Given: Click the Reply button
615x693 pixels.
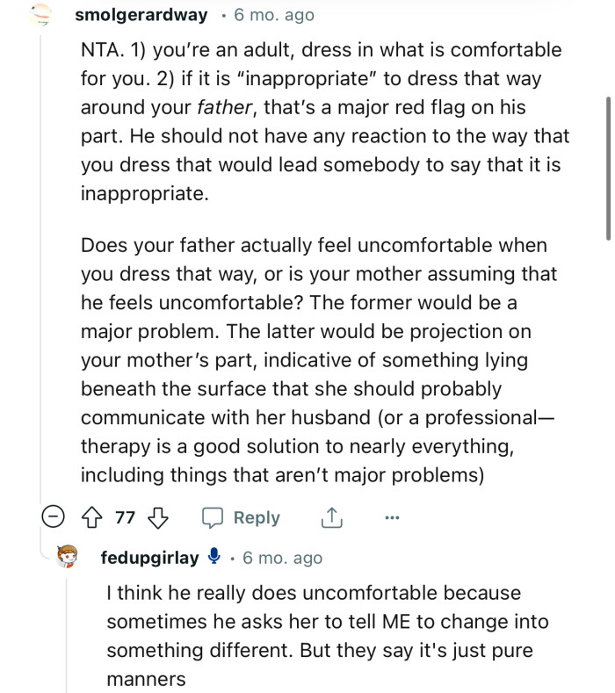Looking at the screenshot, I should click(256, 517).
